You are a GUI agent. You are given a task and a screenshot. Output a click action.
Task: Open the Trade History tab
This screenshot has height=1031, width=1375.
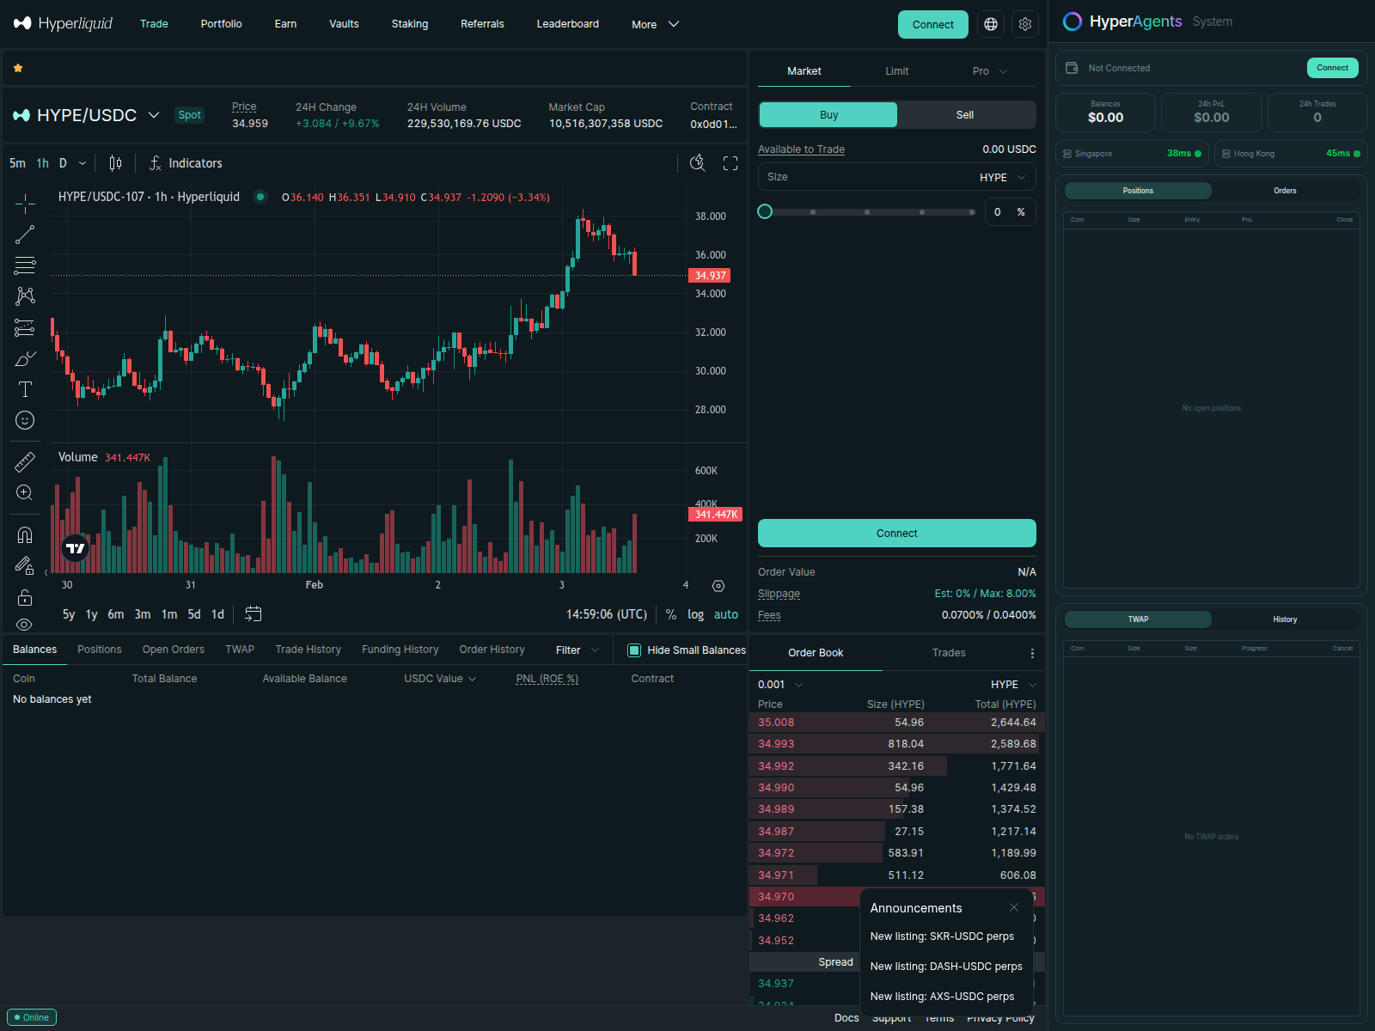coord(308,650)
